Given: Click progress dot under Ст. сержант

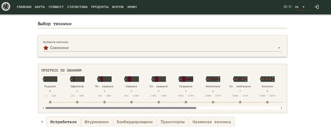Looking at the screenshot, I should [x=159, y=102].
